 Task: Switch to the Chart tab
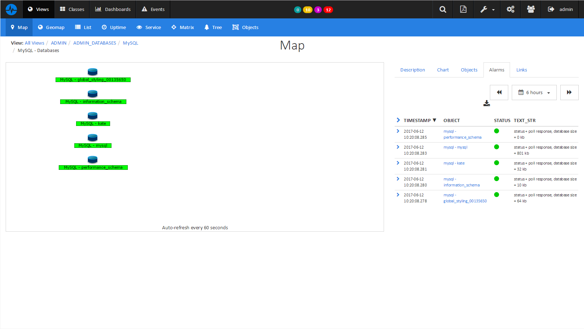click(x=443, y=70)
